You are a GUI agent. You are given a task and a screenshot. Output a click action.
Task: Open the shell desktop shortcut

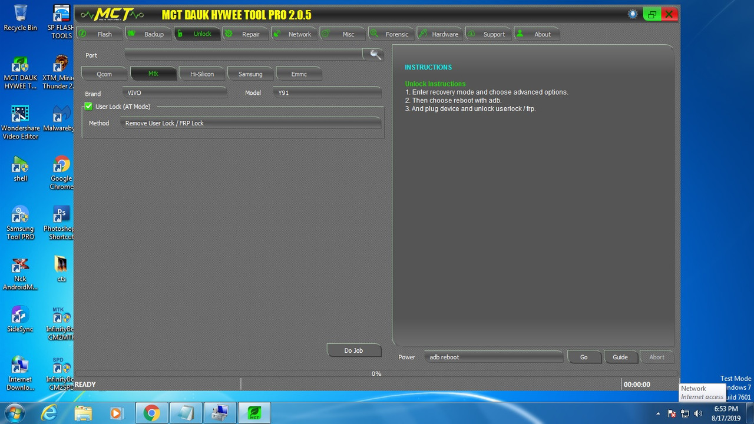click(x=20, y=169)
